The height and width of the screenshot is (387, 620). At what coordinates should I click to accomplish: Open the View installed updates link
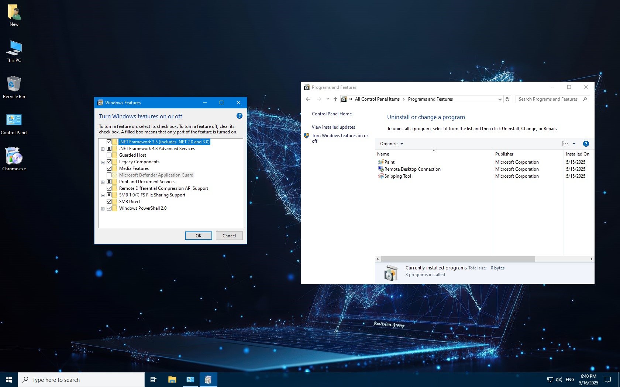pyautogui.click(x=333, y=127)
